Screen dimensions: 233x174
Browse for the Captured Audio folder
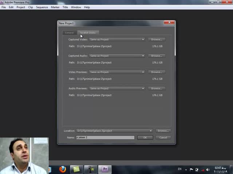pos(157,56)
